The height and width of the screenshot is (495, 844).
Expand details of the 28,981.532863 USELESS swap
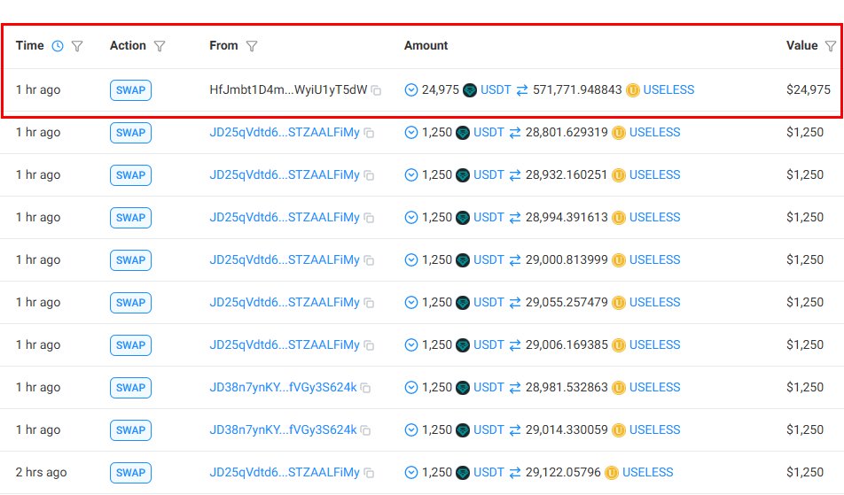410,387
